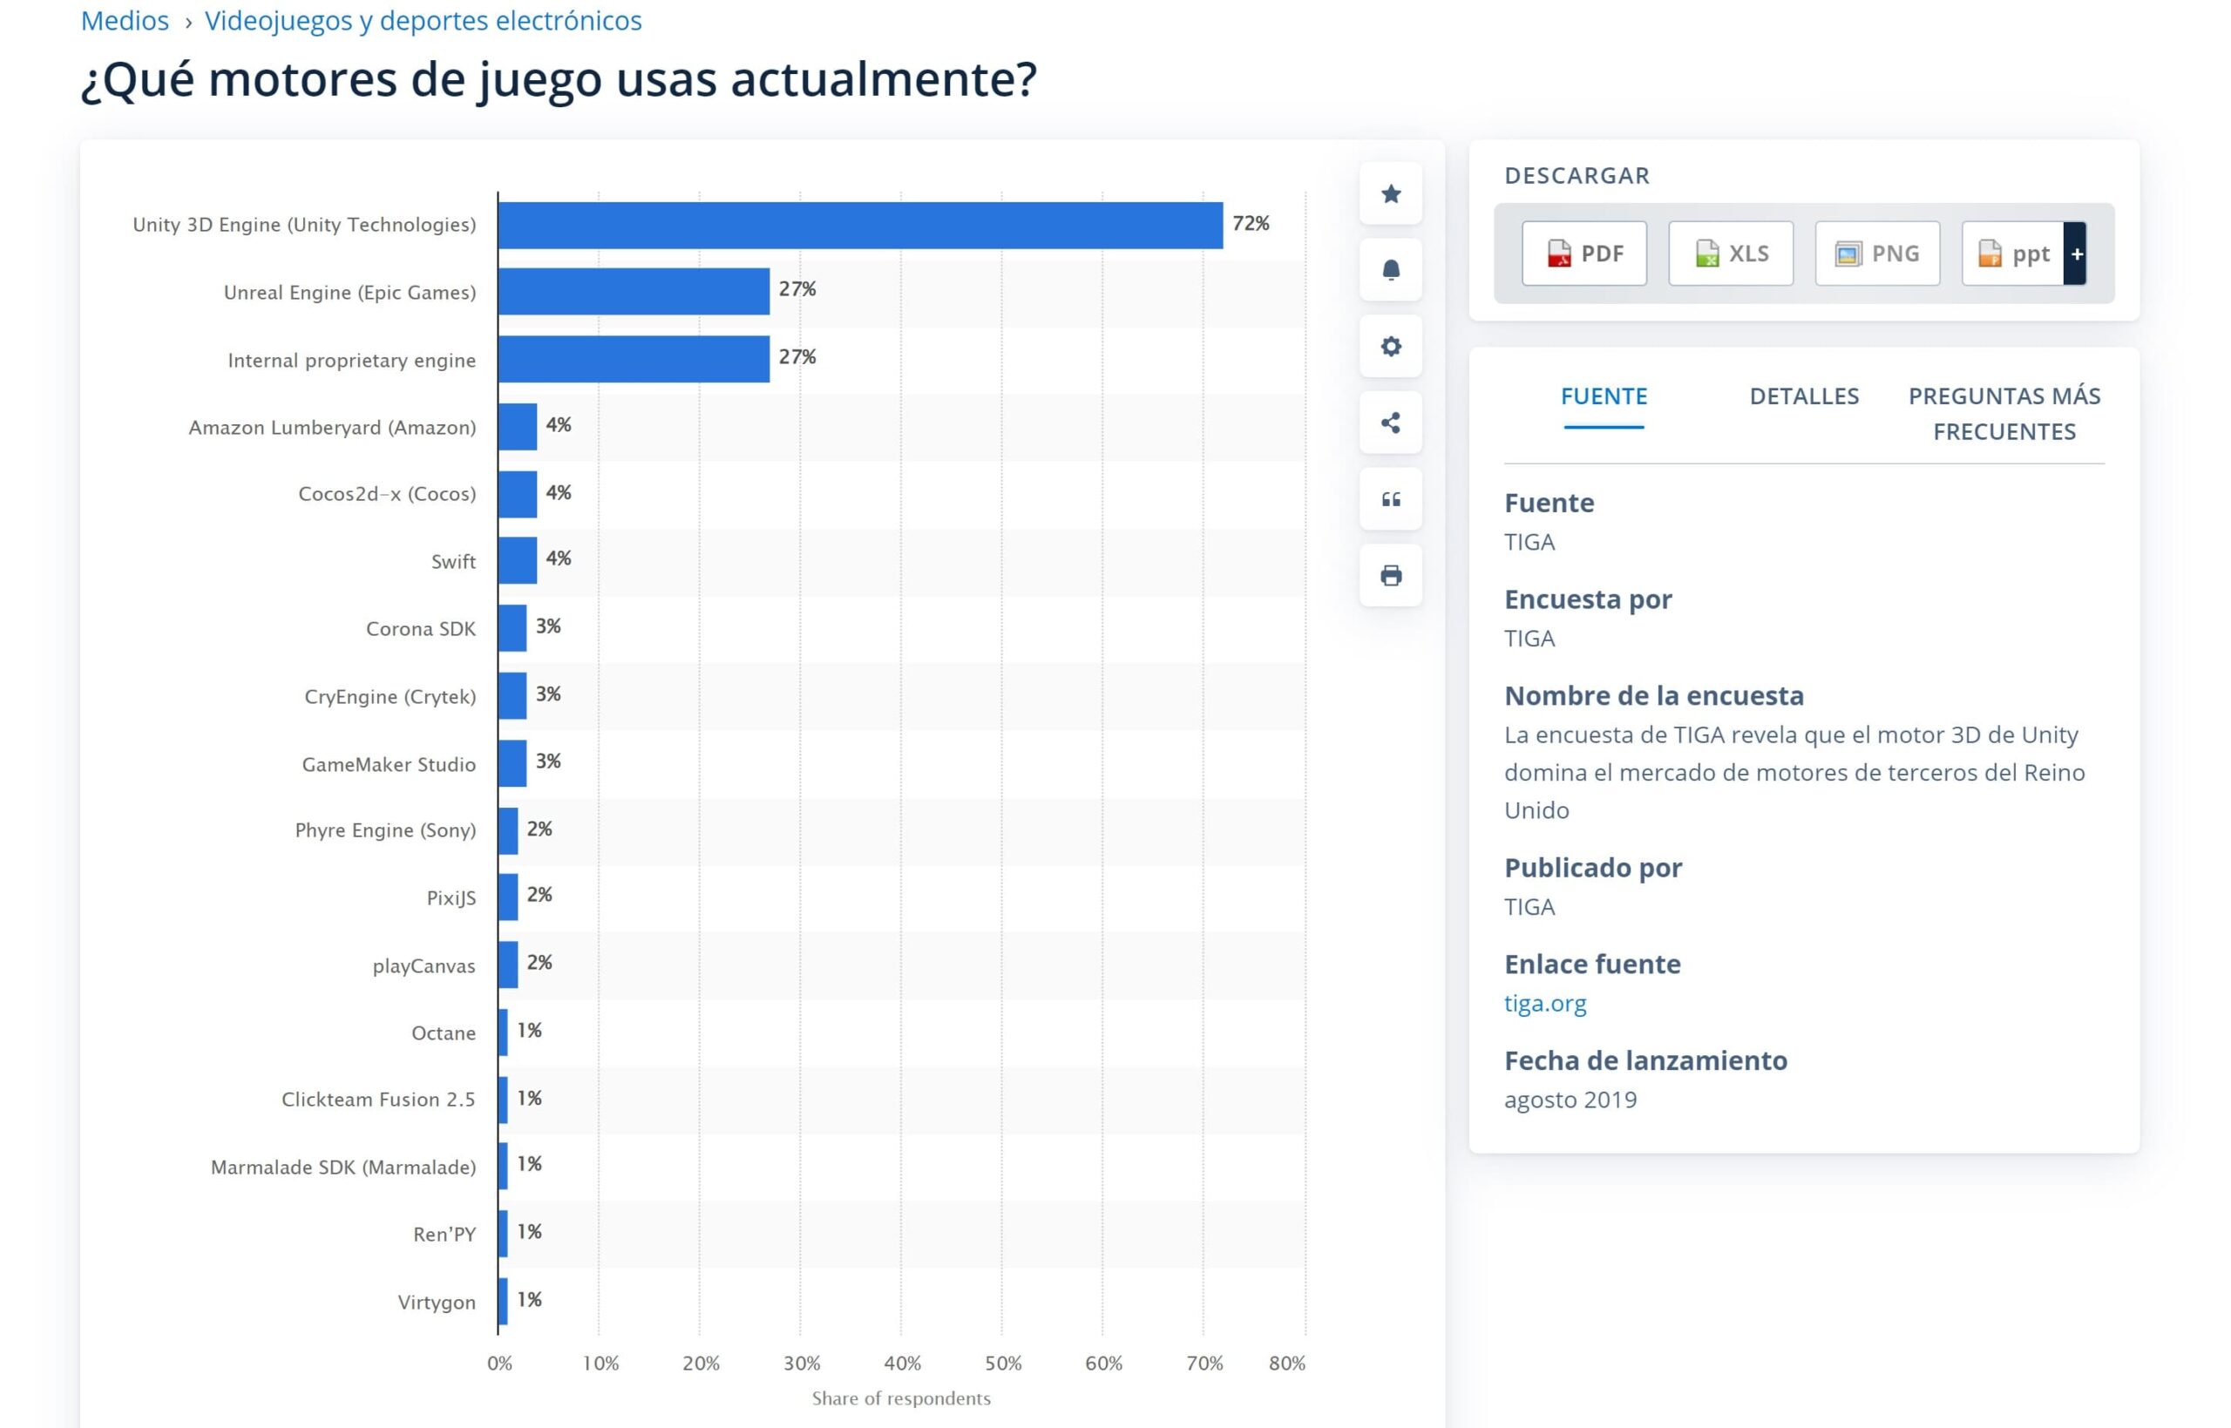This screenshot has height=1428, width=2231.
Task: Click the Medios breadcrumb link
Action: click(x=124, y=19)
